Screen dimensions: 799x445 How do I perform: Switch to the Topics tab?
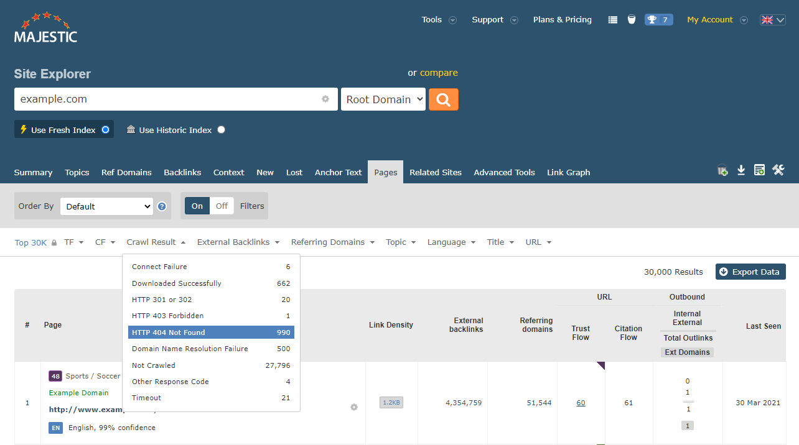(77, 172)
